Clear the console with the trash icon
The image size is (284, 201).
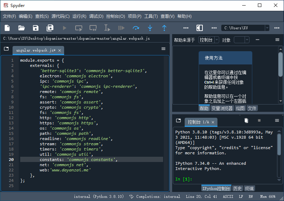246,120
